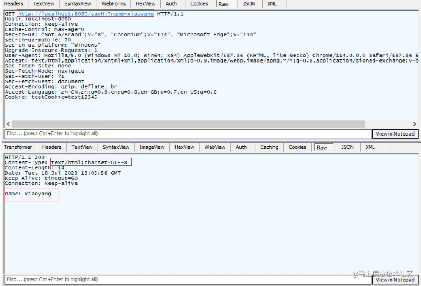Click the Upgrade-Insecure-Requests: 1 line
421x286 pixels.
[51, 50]
